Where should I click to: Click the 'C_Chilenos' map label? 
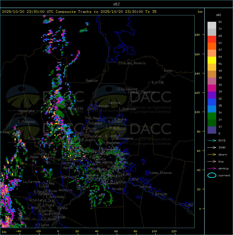tap(27, 122)
